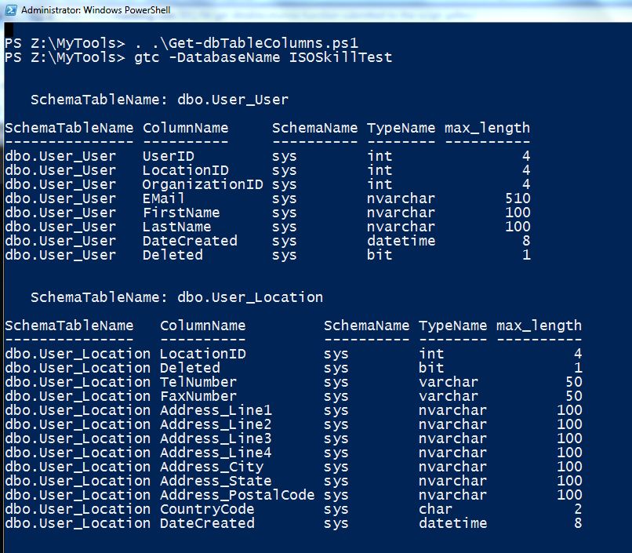Viewport: 632px width, 553px height.
Task: Click the Administrator: Windows PowerShell title text
Action: point(96,10)
